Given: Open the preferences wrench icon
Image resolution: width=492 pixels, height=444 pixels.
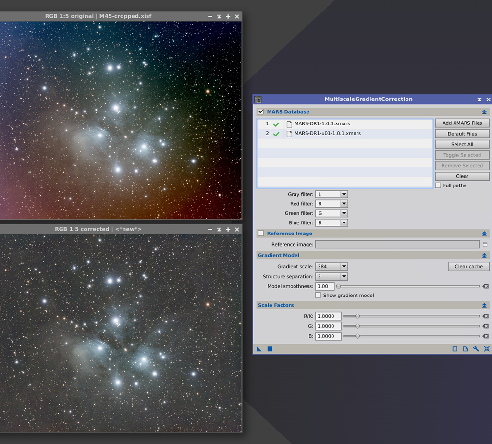Looking at the screenshot, I should tap(476, 349).
